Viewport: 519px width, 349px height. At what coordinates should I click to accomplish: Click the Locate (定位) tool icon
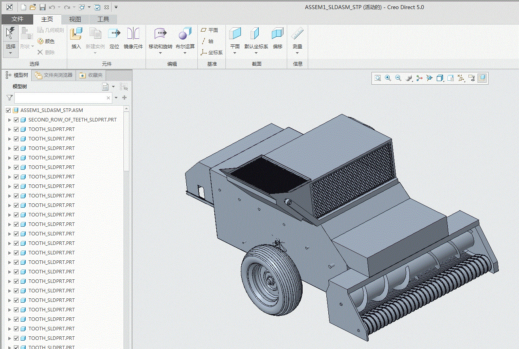tap(114, 34)
